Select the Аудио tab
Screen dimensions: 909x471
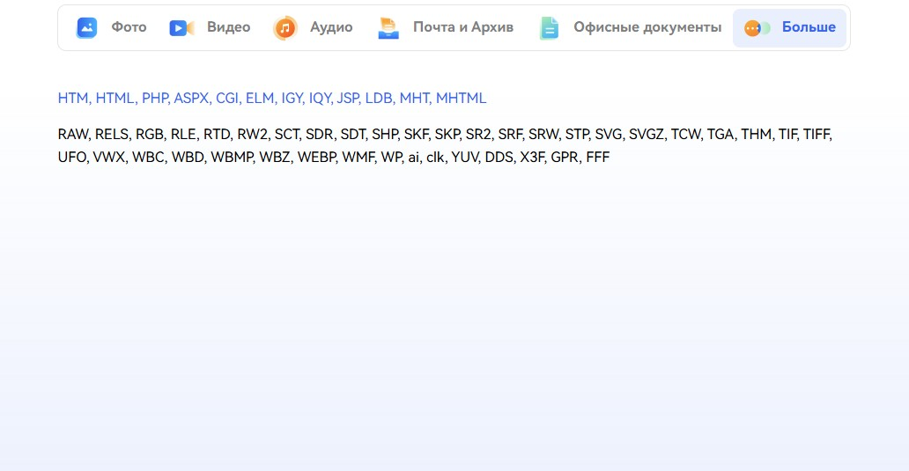tap(313, 28)
